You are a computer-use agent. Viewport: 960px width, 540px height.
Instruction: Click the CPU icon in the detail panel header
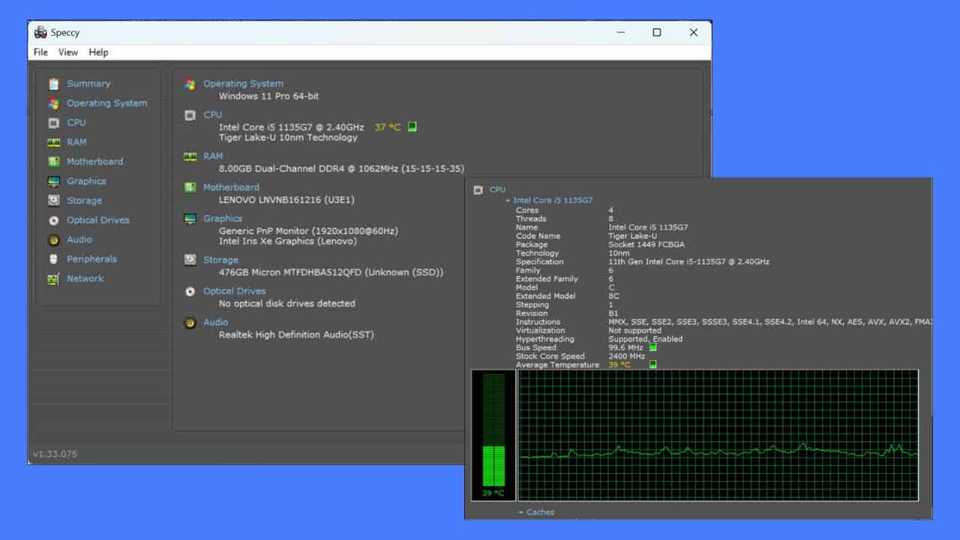point(478,190)
